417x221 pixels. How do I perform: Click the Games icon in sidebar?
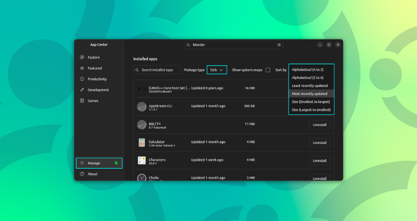click(x=82, y=101)
